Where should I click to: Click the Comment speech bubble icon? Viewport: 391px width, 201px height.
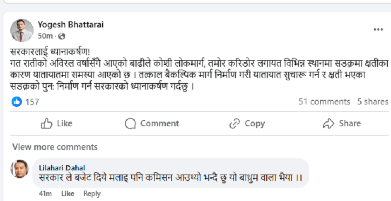130,123
